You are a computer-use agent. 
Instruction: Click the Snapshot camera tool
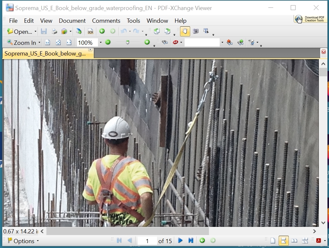tap(195, 31)
